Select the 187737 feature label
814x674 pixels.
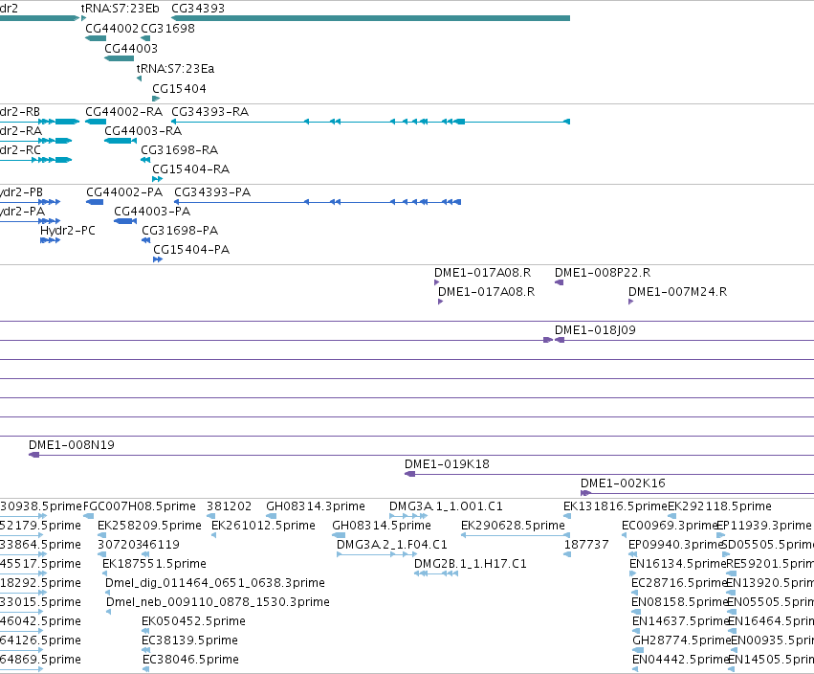coord(586,545)
